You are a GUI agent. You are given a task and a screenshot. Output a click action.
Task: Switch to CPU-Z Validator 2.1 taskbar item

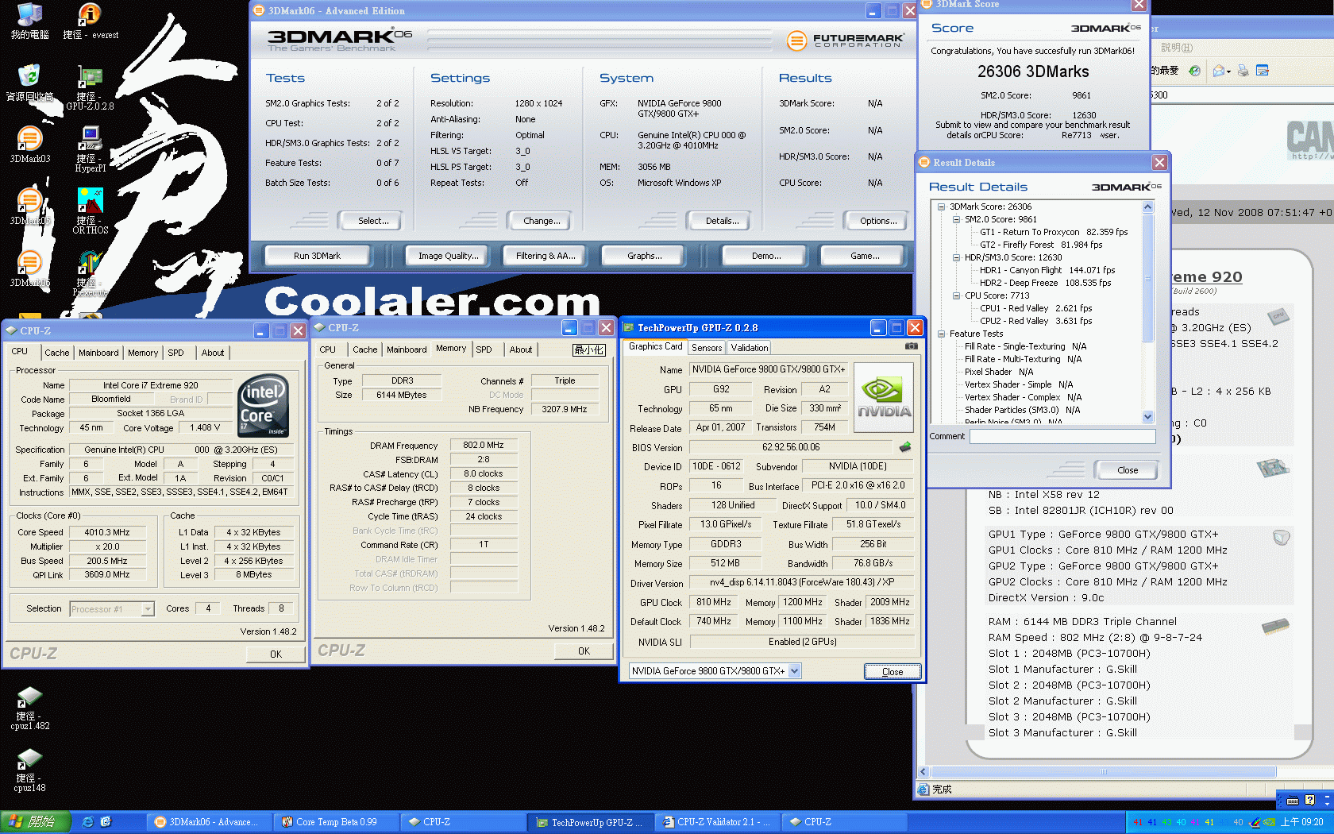point(719,822)
